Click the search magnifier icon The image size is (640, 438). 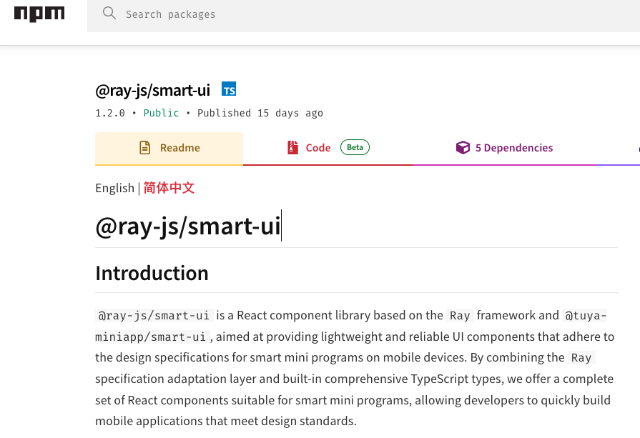pyautogui.click(x=109, y=13)
